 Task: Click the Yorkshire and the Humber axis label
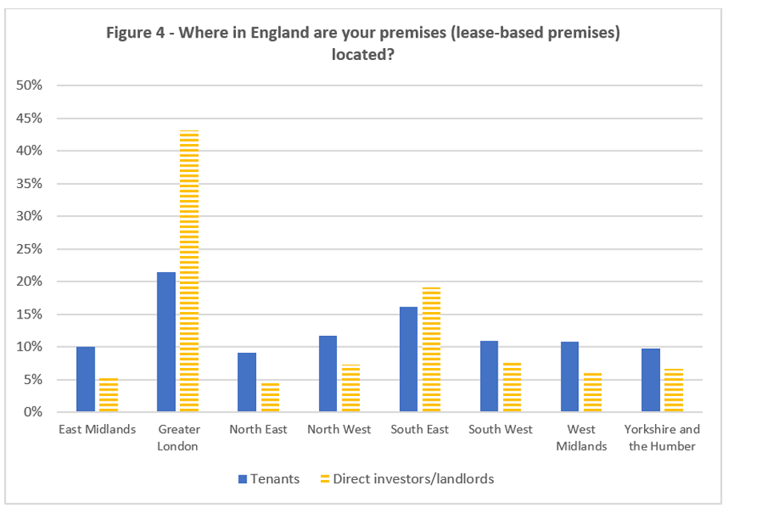pos(662,438)
